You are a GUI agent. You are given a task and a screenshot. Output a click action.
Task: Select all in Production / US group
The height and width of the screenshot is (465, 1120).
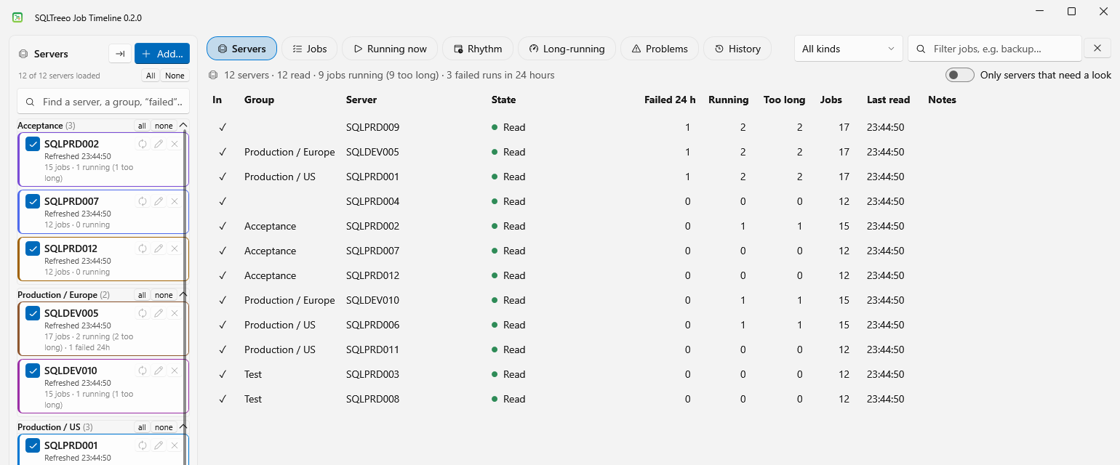click(142, 427)
